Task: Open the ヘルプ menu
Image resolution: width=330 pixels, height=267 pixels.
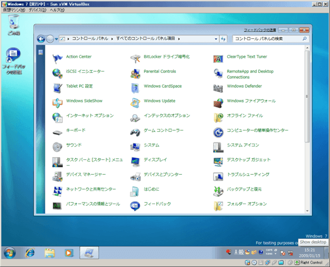Action: [x=57, y=10]
